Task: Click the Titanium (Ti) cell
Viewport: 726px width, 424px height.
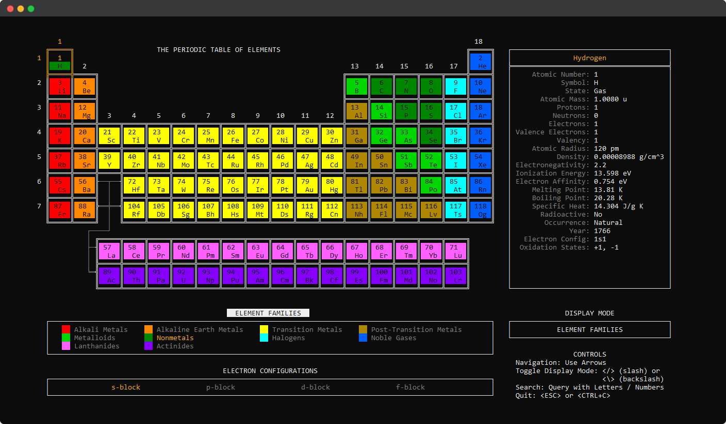Action: pos(134,136)
